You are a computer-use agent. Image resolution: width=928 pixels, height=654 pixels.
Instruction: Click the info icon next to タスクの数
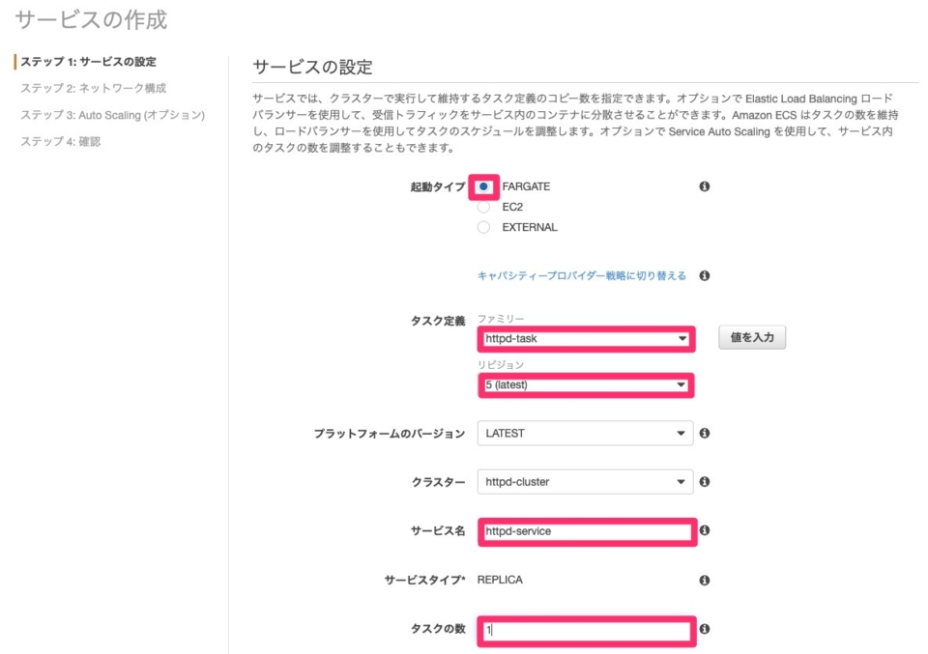[x=705, y=630]
